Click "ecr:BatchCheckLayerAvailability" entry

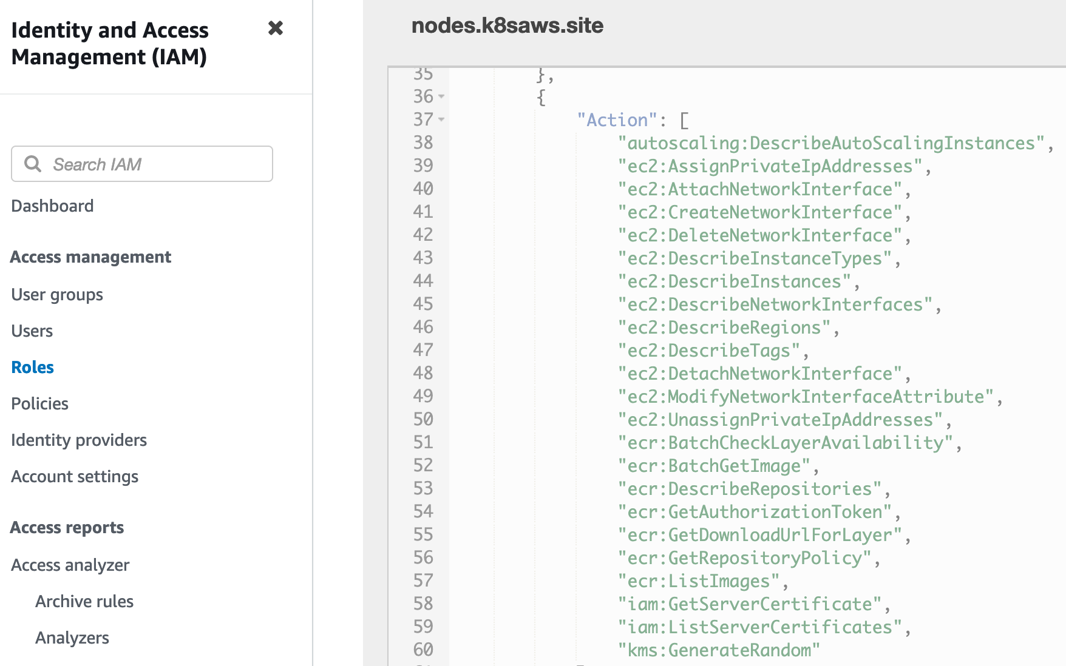click(x=786, y=443)
